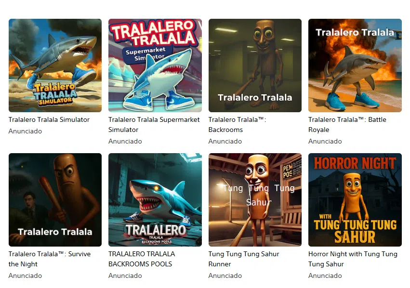Open the Supermarket Simulator shark thumbnail
The height and width of the screenshot is (288, 410).
[155, 65]
